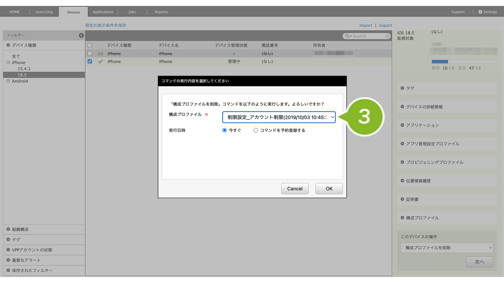
Task: Click the unlinked status icon on first row
Action: 100,53
